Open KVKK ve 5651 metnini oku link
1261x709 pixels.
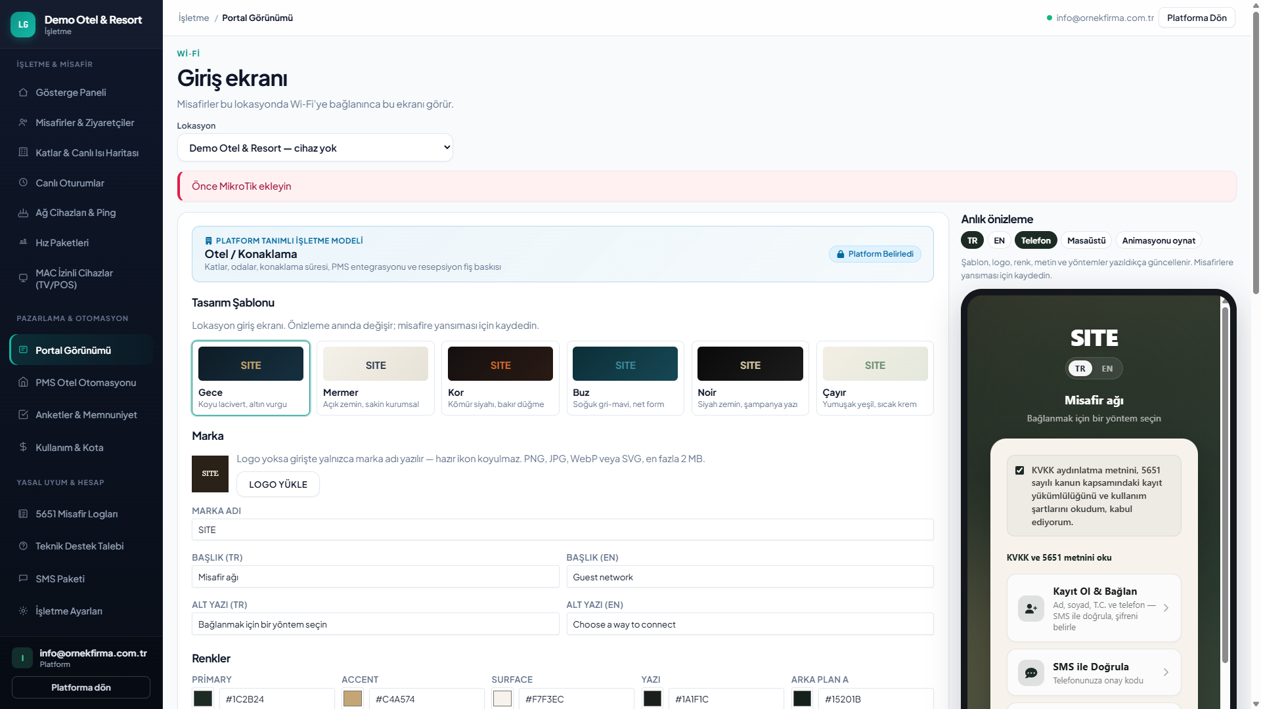pos(1059,557)
